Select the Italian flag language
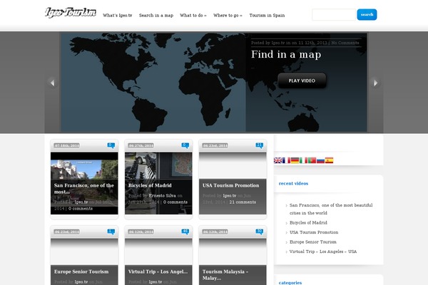428x285 pixels. pyautogui.click(x=303, y=160)
